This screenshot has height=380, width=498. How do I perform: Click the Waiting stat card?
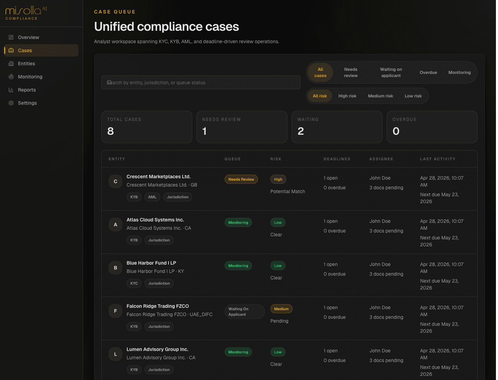coord(337,127)
